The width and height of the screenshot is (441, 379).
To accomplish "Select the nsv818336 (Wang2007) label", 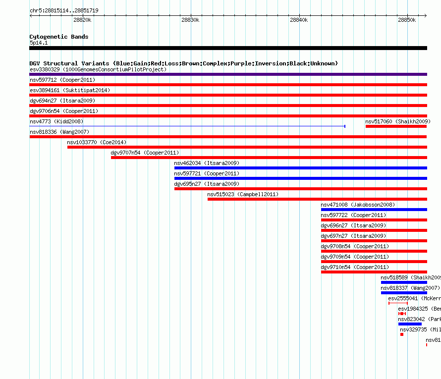I will (59, 132).
